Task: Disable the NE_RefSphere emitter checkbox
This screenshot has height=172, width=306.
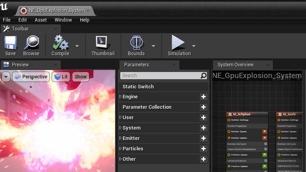Action: pos(230,114)
